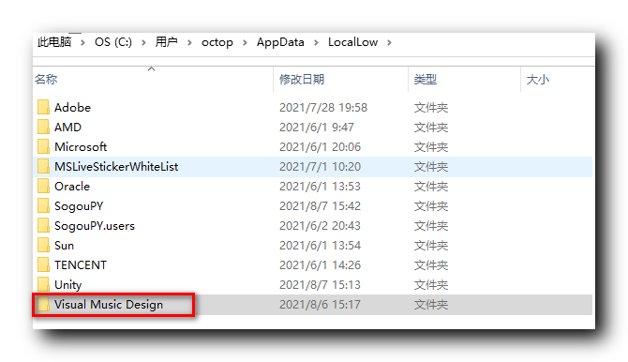Click the date 2021/8/6 15:17
Image resolution: width=628 pixels, height=362 pixels.
(x=320, y=304)
